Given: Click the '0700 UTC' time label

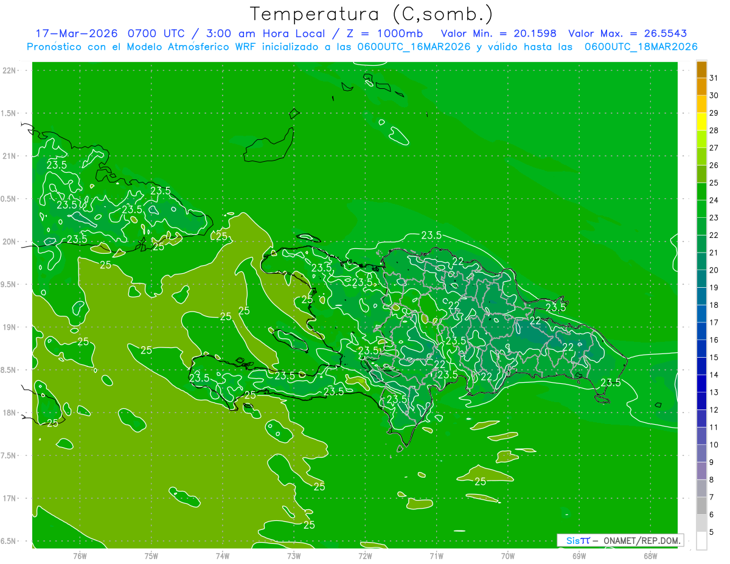Looking at the screenshot, I should (x=156, y=33).
